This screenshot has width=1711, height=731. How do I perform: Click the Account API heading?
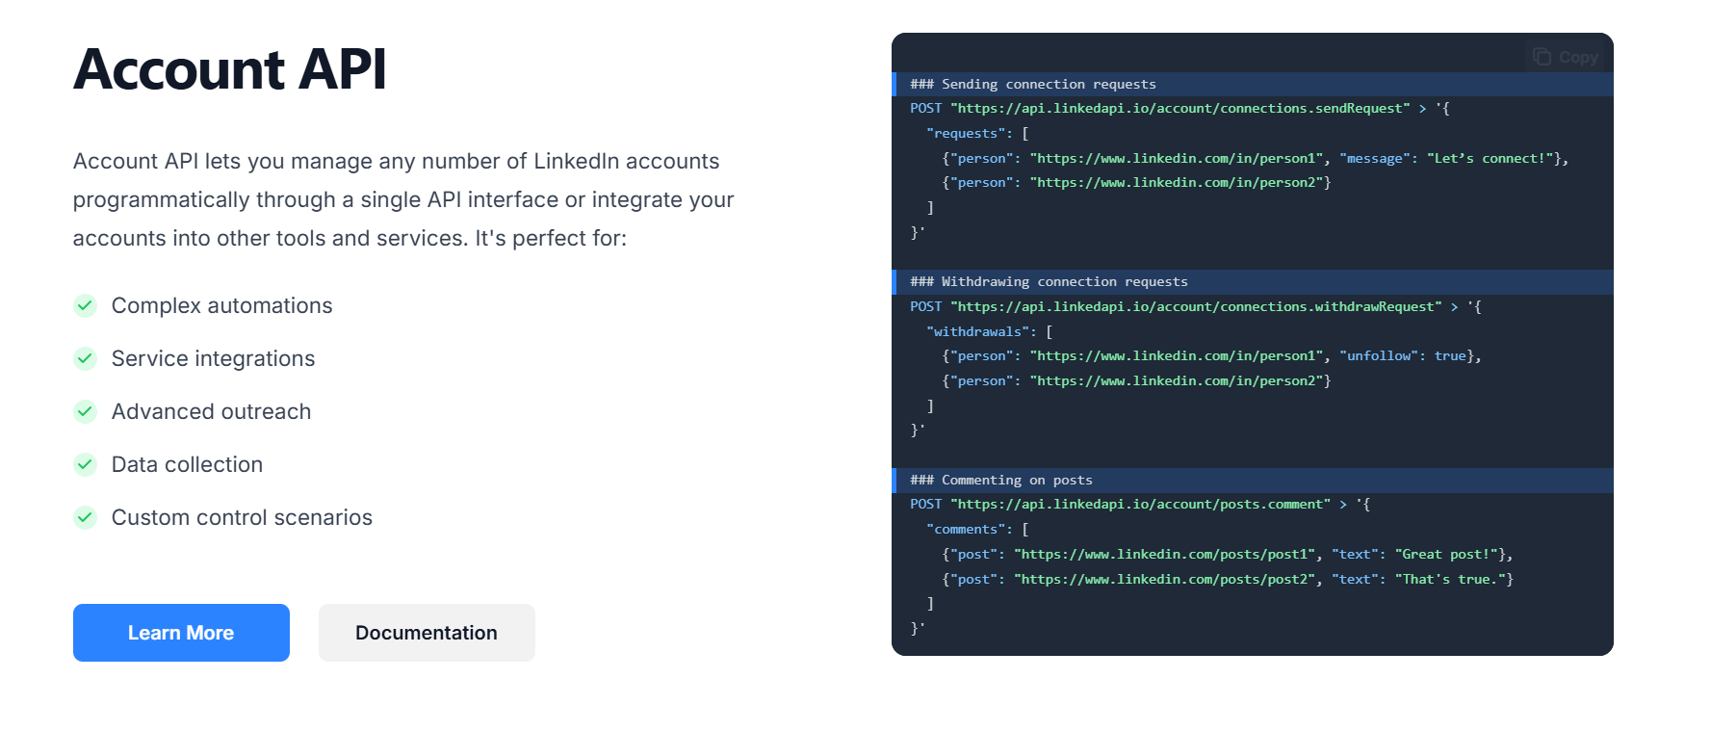230,69
